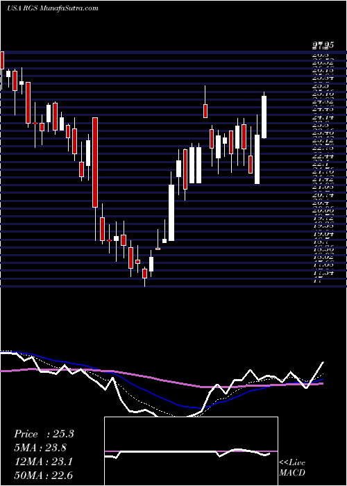Screen dimensions: 347x486
Task: Click the 24.14 price axis label
Action: 323,118
